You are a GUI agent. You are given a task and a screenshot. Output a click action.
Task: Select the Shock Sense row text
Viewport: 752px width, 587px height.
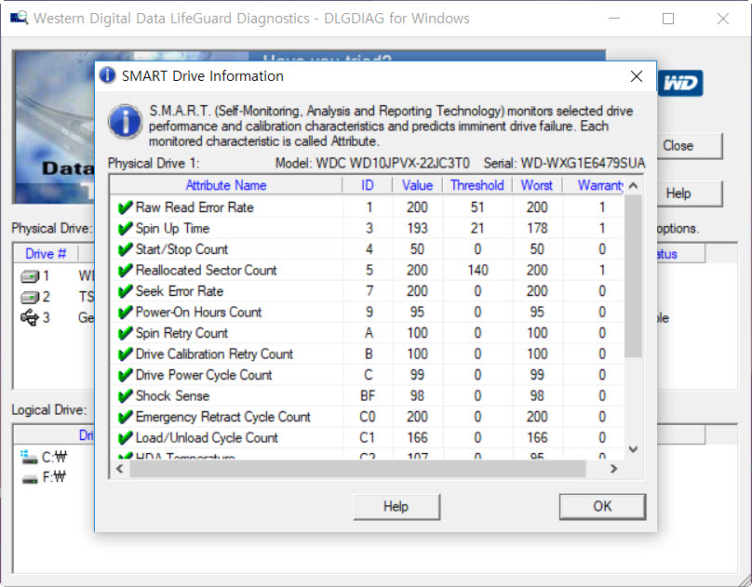173,395
